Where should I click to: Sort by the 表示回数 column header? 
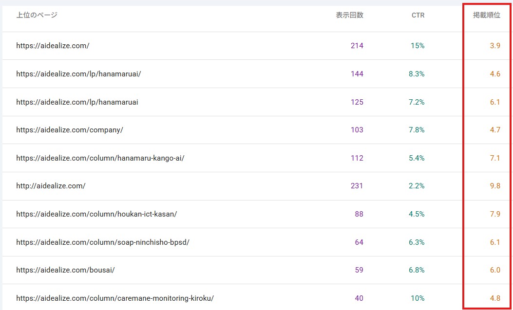click(349, 15)
